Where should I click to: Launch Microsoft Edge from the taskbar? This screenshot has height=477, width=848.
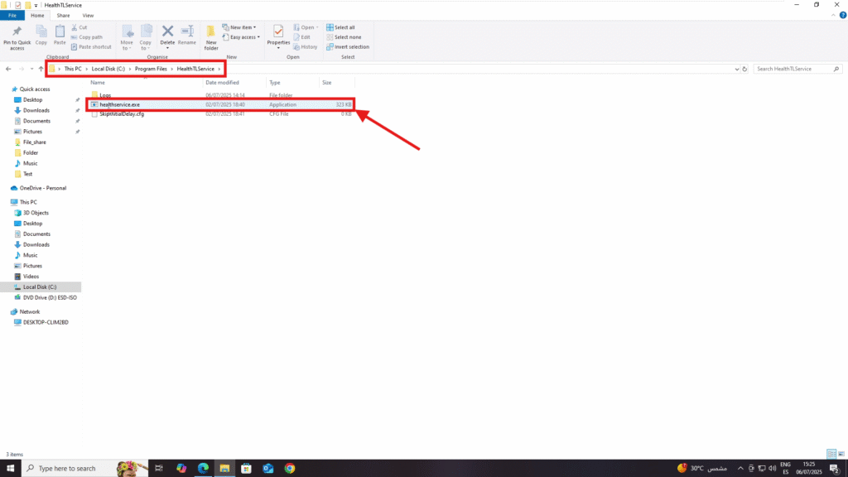tap(203, 469)
